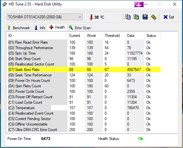
Task: Select the Ultra DMA CRC Error Count row
Action: [x=84, y=130]
